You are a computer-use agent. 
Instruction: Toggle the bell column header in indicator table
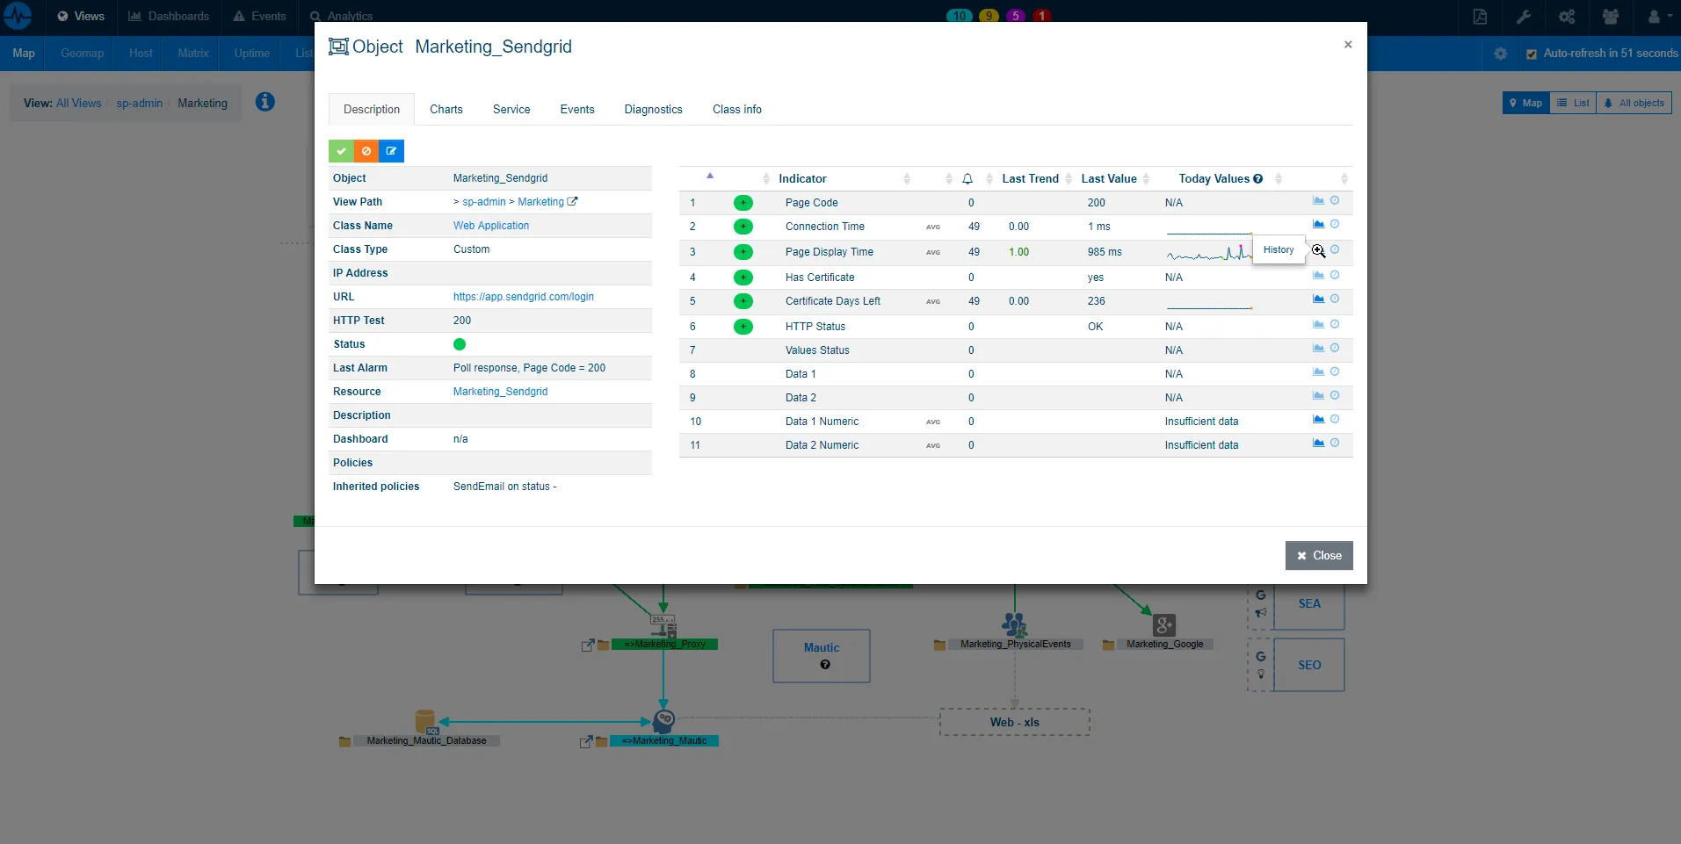coord(967,178)
